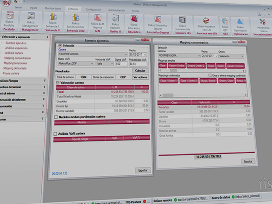Select the Divisa / Emisor combined mapping
The height and width of the screenshot is (204, 272).
(x=208, y=81)
